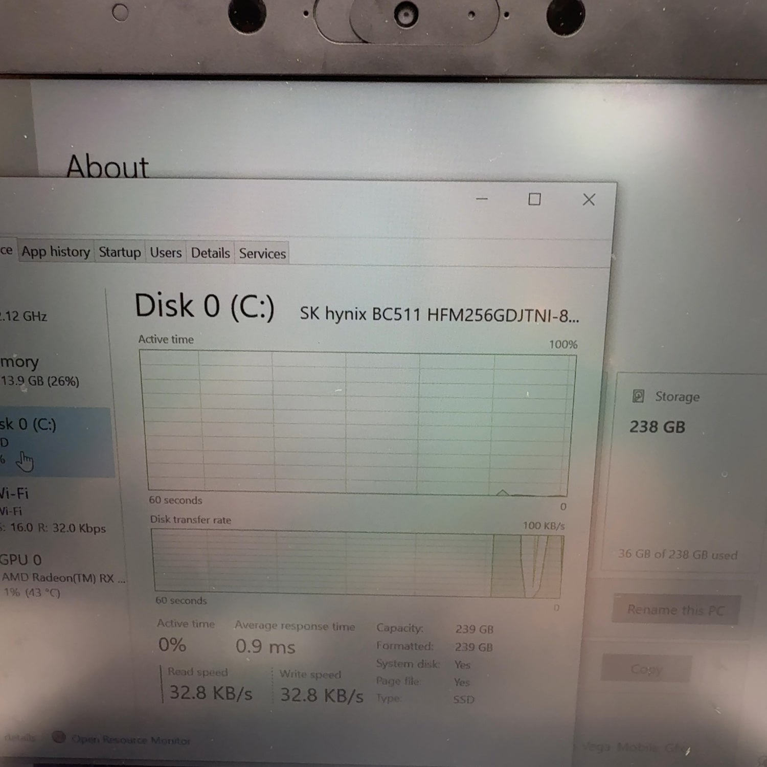This screenshot has height=767, width=767.
Task: Click the Formatted 239 GB value
Action: coord(473,647)
